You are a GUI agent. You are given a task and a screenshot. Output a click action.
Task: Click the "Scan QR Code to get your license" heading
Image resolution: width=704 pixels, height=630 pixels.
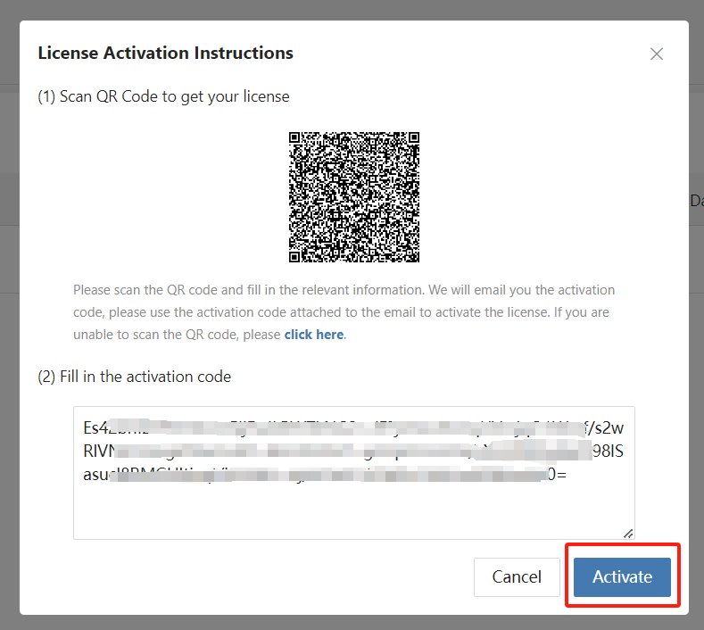point(175,96)
